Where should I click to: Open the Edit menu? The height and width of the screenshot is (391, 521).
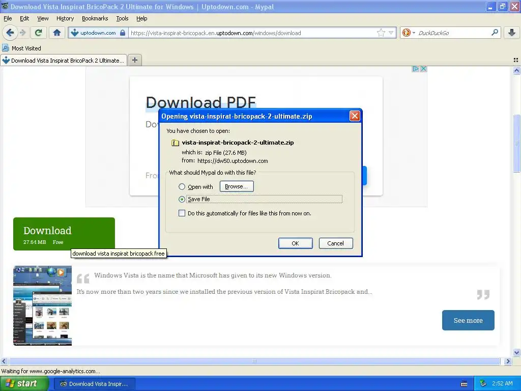[24, 18]
